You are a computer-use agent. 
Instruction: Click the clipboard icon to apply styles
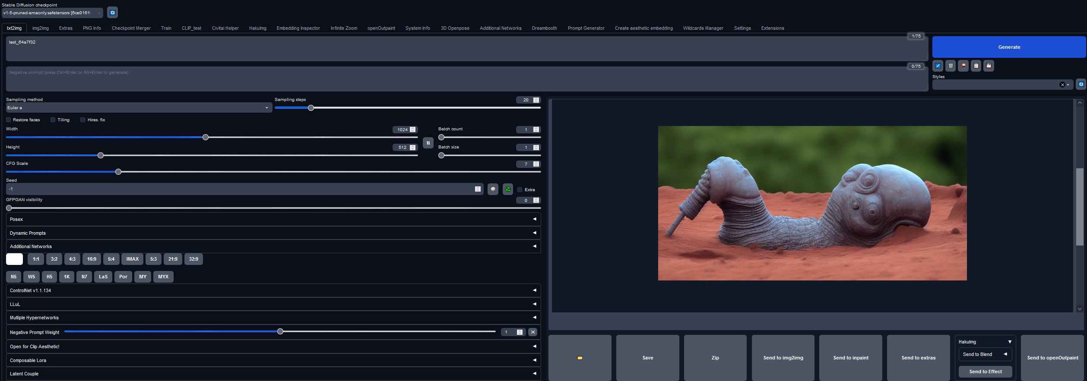click(x=976, y=66)
